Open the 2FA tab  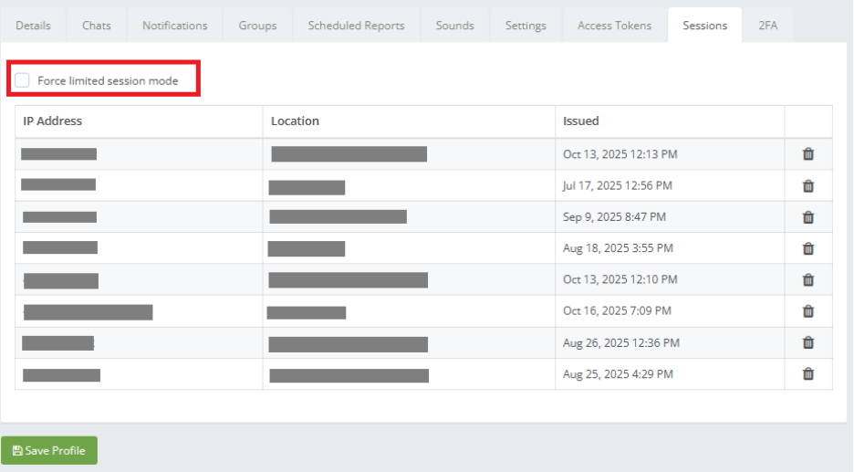click(x=767, y=26)
